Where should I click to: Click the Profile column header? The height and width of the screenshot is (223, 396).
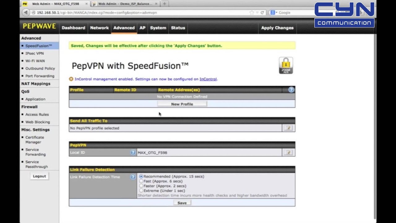click(77, 90)
